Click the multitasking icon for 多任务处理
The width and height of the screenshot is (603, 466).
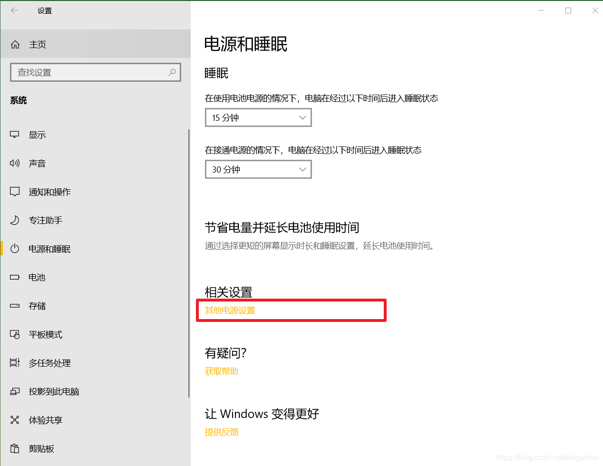point(15,363)
